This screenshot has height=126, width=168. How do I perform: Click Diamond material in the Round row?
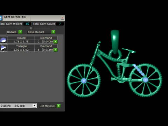click(x=46, y=38)
